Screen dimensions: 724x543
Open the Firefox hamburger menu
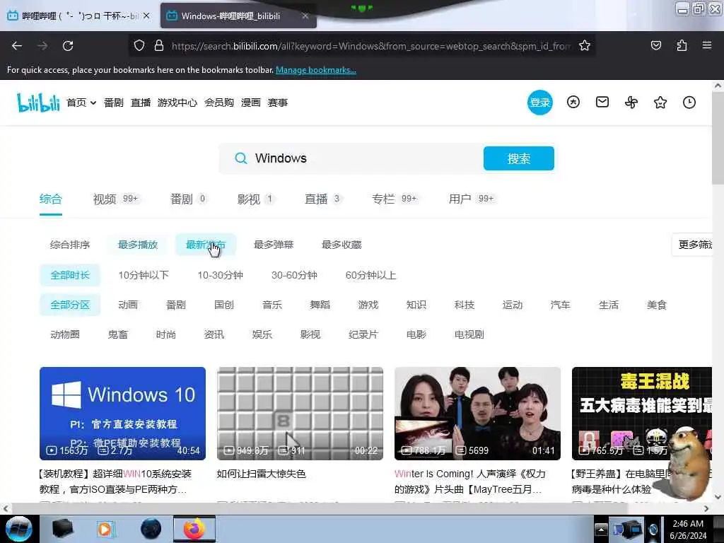(707, 45)
